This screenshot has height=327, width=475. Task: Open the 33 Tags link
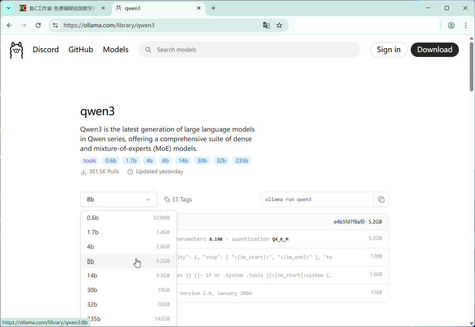tap(178, 199)
